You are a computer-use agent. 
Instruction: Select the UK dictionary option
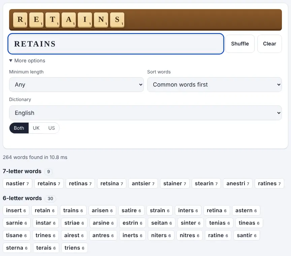(36, 128)
